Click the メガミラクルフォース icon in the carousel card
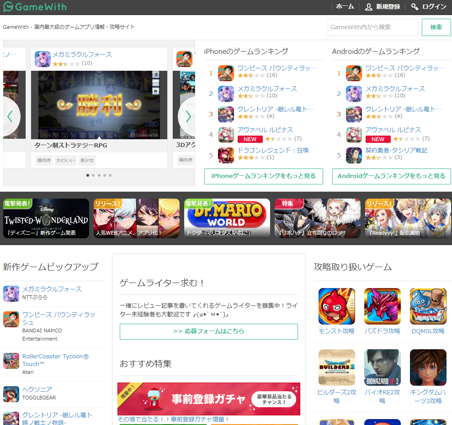Screen dimensions: 452x425 click(x=43, y=59)
